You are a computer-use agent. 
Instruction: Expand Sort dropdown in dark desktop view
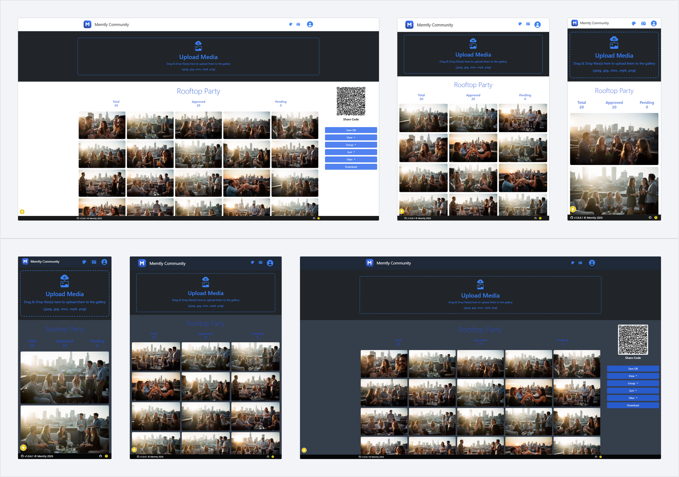click(633, 391)
